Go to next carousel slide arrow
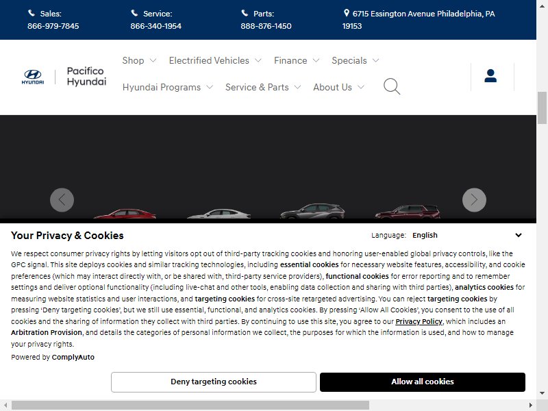This screenshot has width=548, height=411. pos(474,200)
